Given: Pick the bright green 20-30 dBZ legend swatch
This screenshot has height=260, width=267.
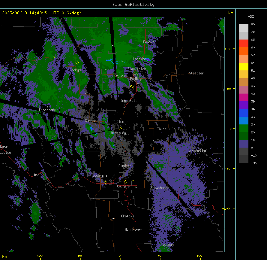Looking at the screenshot, I should coord(243,128).
